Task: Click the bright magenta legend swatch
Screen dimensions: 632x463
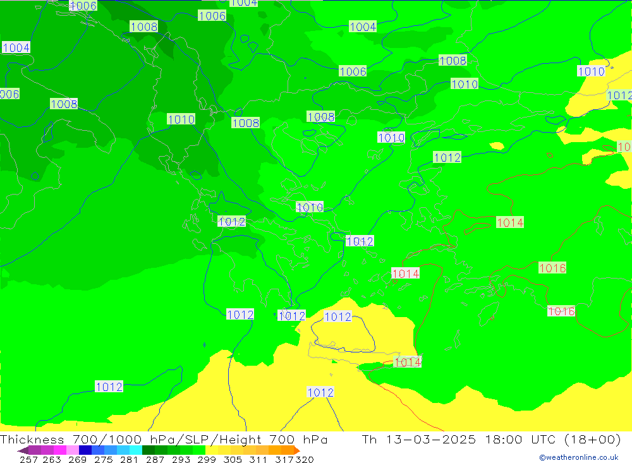Action: click(x=60, y=450)
